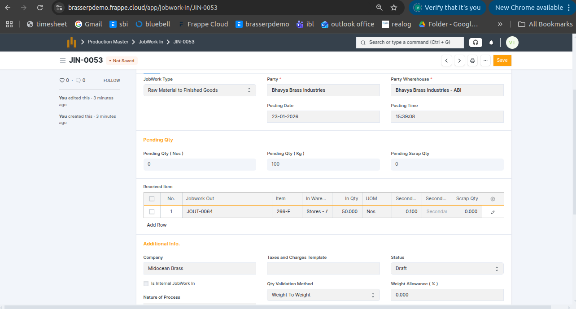The width and height of the screenshot is (576, 309).
Task: Open the headset support icon
Action: (475, 43)
